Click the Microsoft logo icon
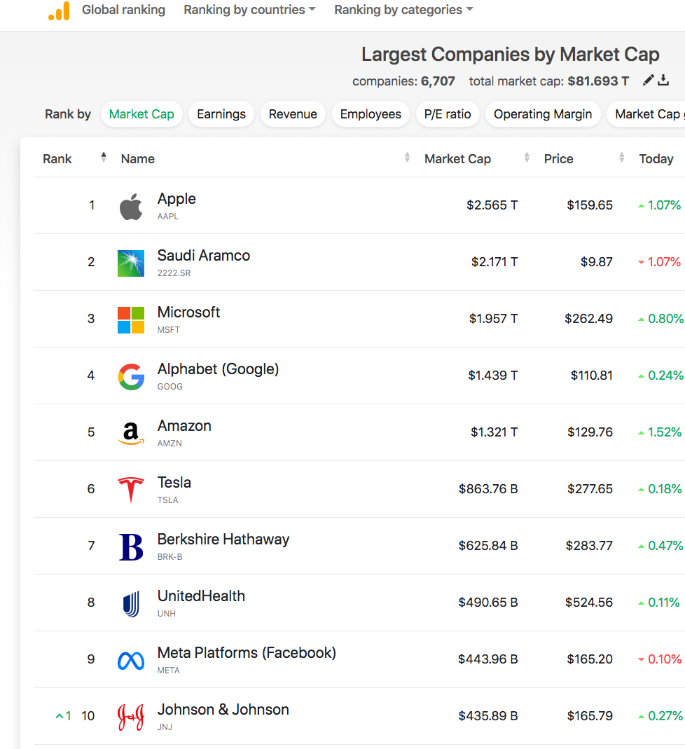Viewport: 685px width, 749px height. [x=131, y=320]
